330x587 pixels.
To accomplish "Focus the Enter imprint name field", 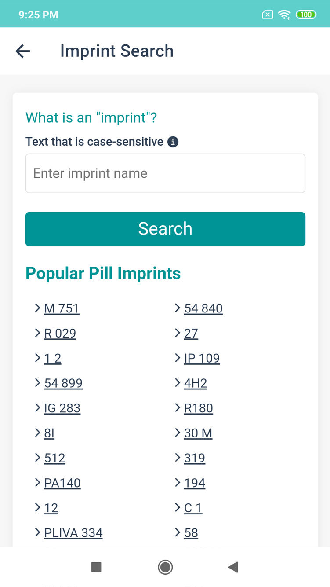I will pyautogui.click(x=165, y=173).
